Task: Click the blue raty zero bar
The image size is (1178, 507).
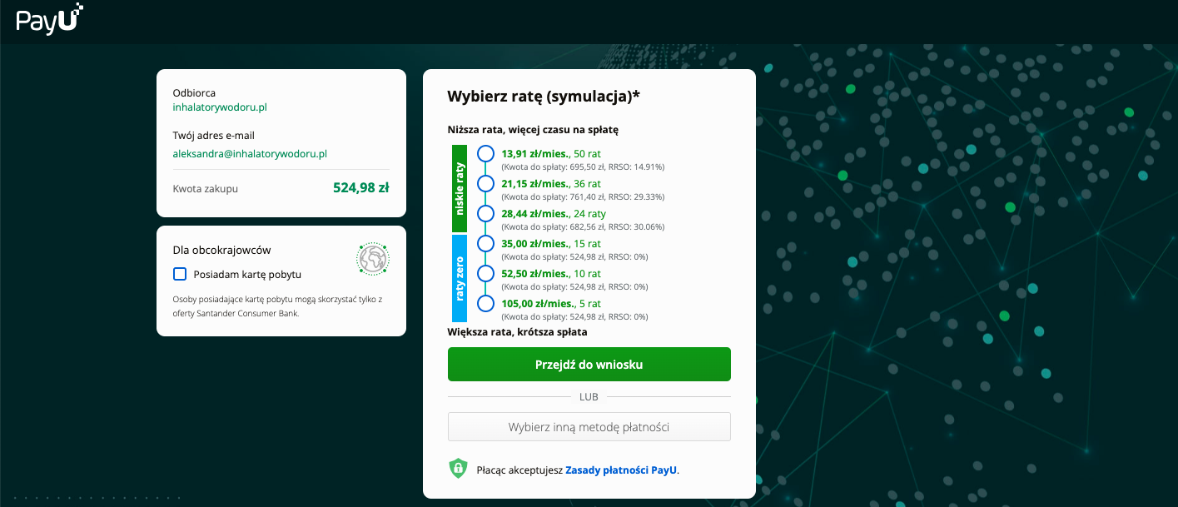Action: 460,279
